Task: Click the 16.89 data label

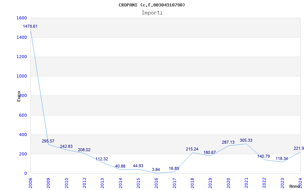Action: [x=174, y=168]
